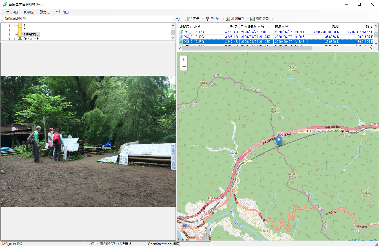Click the 2020/06/27 11:13:47 shooting time cell
This screenshot has height=247, width=379.
pyautogui.click(x=290, y=42)
